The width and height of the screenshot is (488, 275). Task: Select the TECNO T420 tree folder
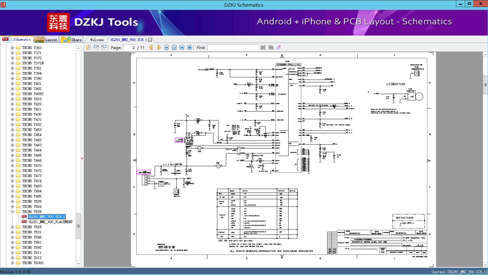pyautogui.click(x=32, y=104)
